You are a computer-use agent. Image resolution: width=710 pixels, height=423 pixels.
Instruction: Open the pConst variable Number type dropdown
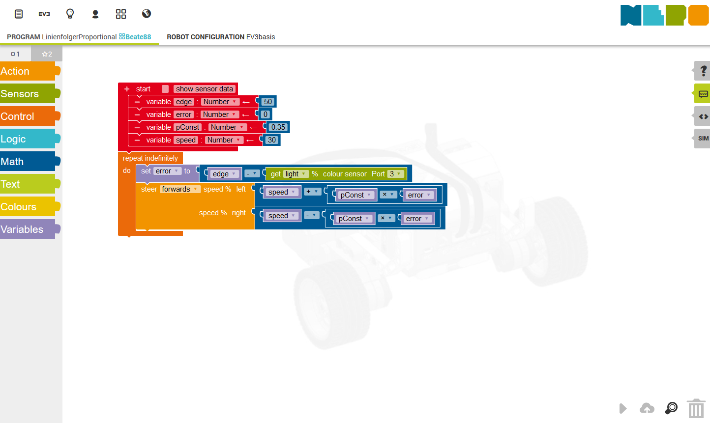228,127
